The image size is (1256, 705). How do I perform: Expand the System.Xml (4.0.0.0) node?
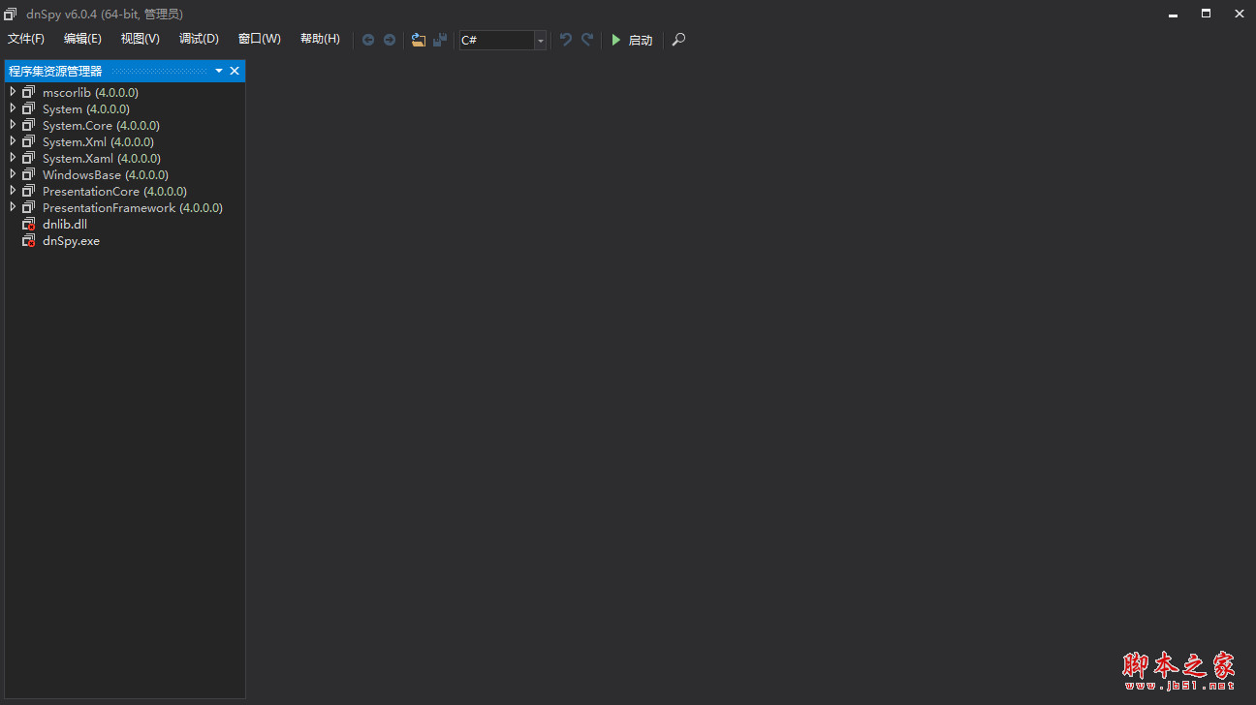click(x=13, y=141)
